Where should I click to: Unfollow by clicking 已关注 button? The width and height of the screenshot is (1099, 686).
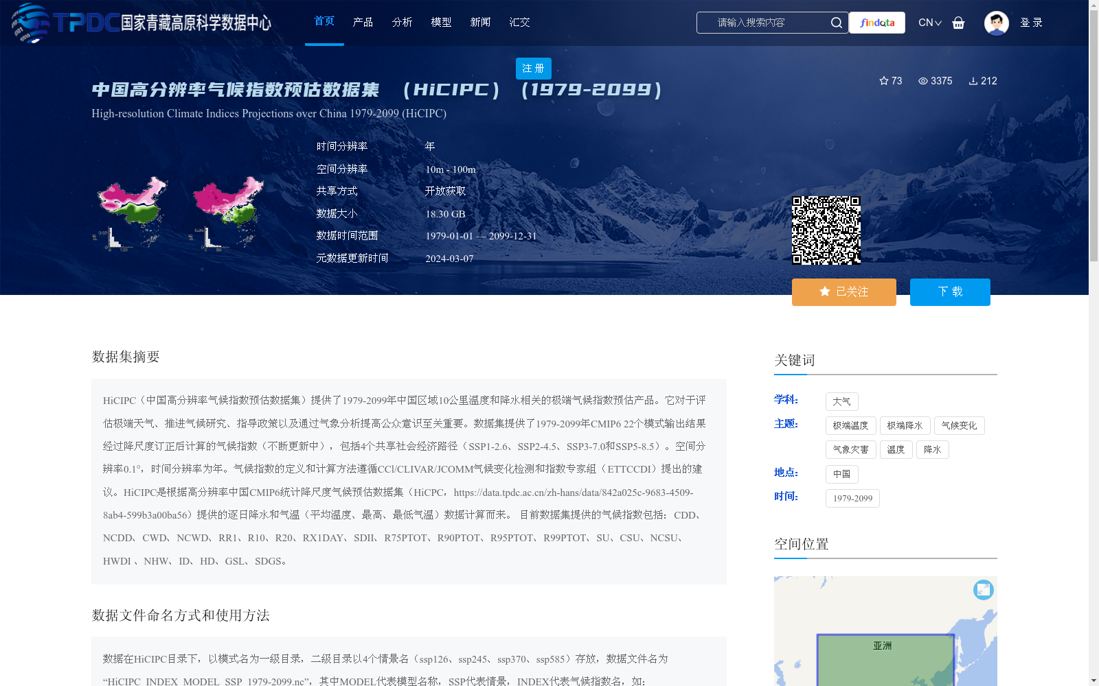tap(843, 292)
